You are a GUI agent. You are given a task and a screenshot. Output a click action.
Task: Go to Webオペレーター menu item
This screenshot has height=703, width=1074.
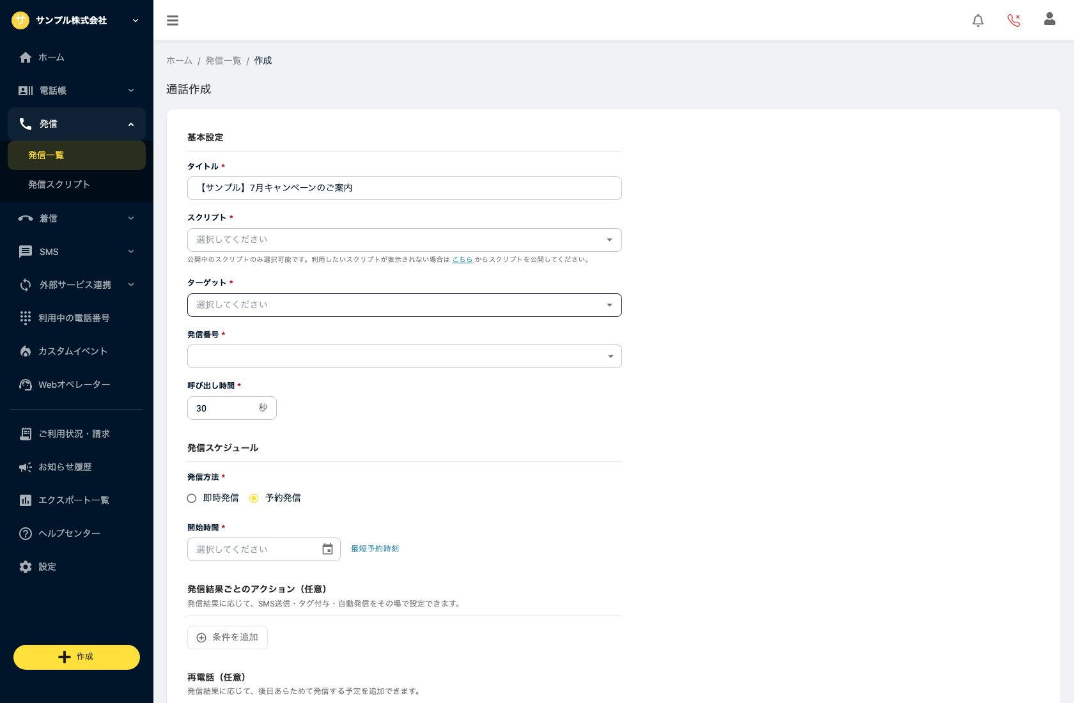click(77, 385)
